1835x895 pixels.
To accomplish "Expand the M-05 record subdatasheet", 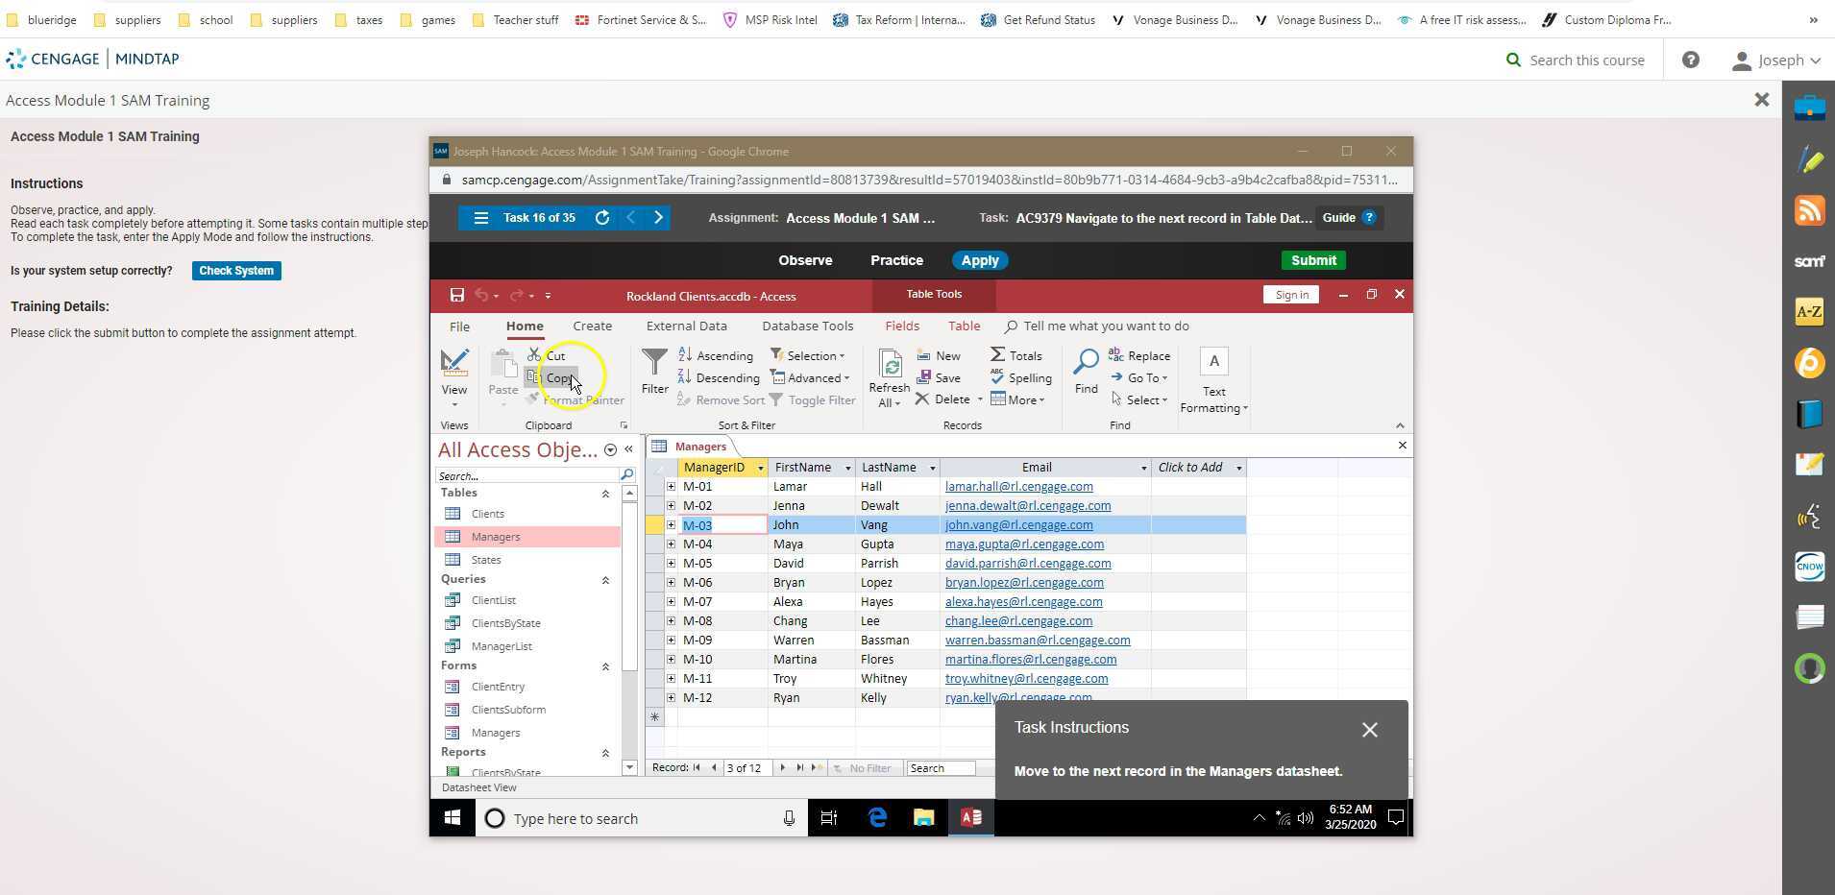I will pyautogui.click(x=671, y=564).
